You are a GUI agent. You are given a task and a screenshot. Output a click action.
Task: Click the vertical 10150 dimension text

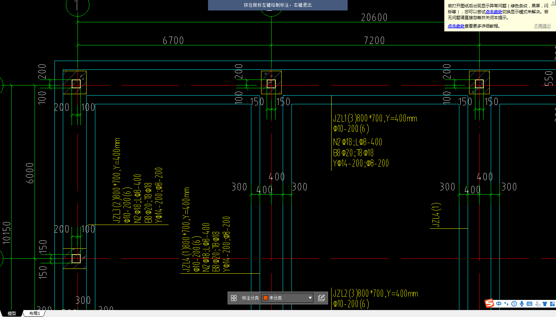pos(7,233)
